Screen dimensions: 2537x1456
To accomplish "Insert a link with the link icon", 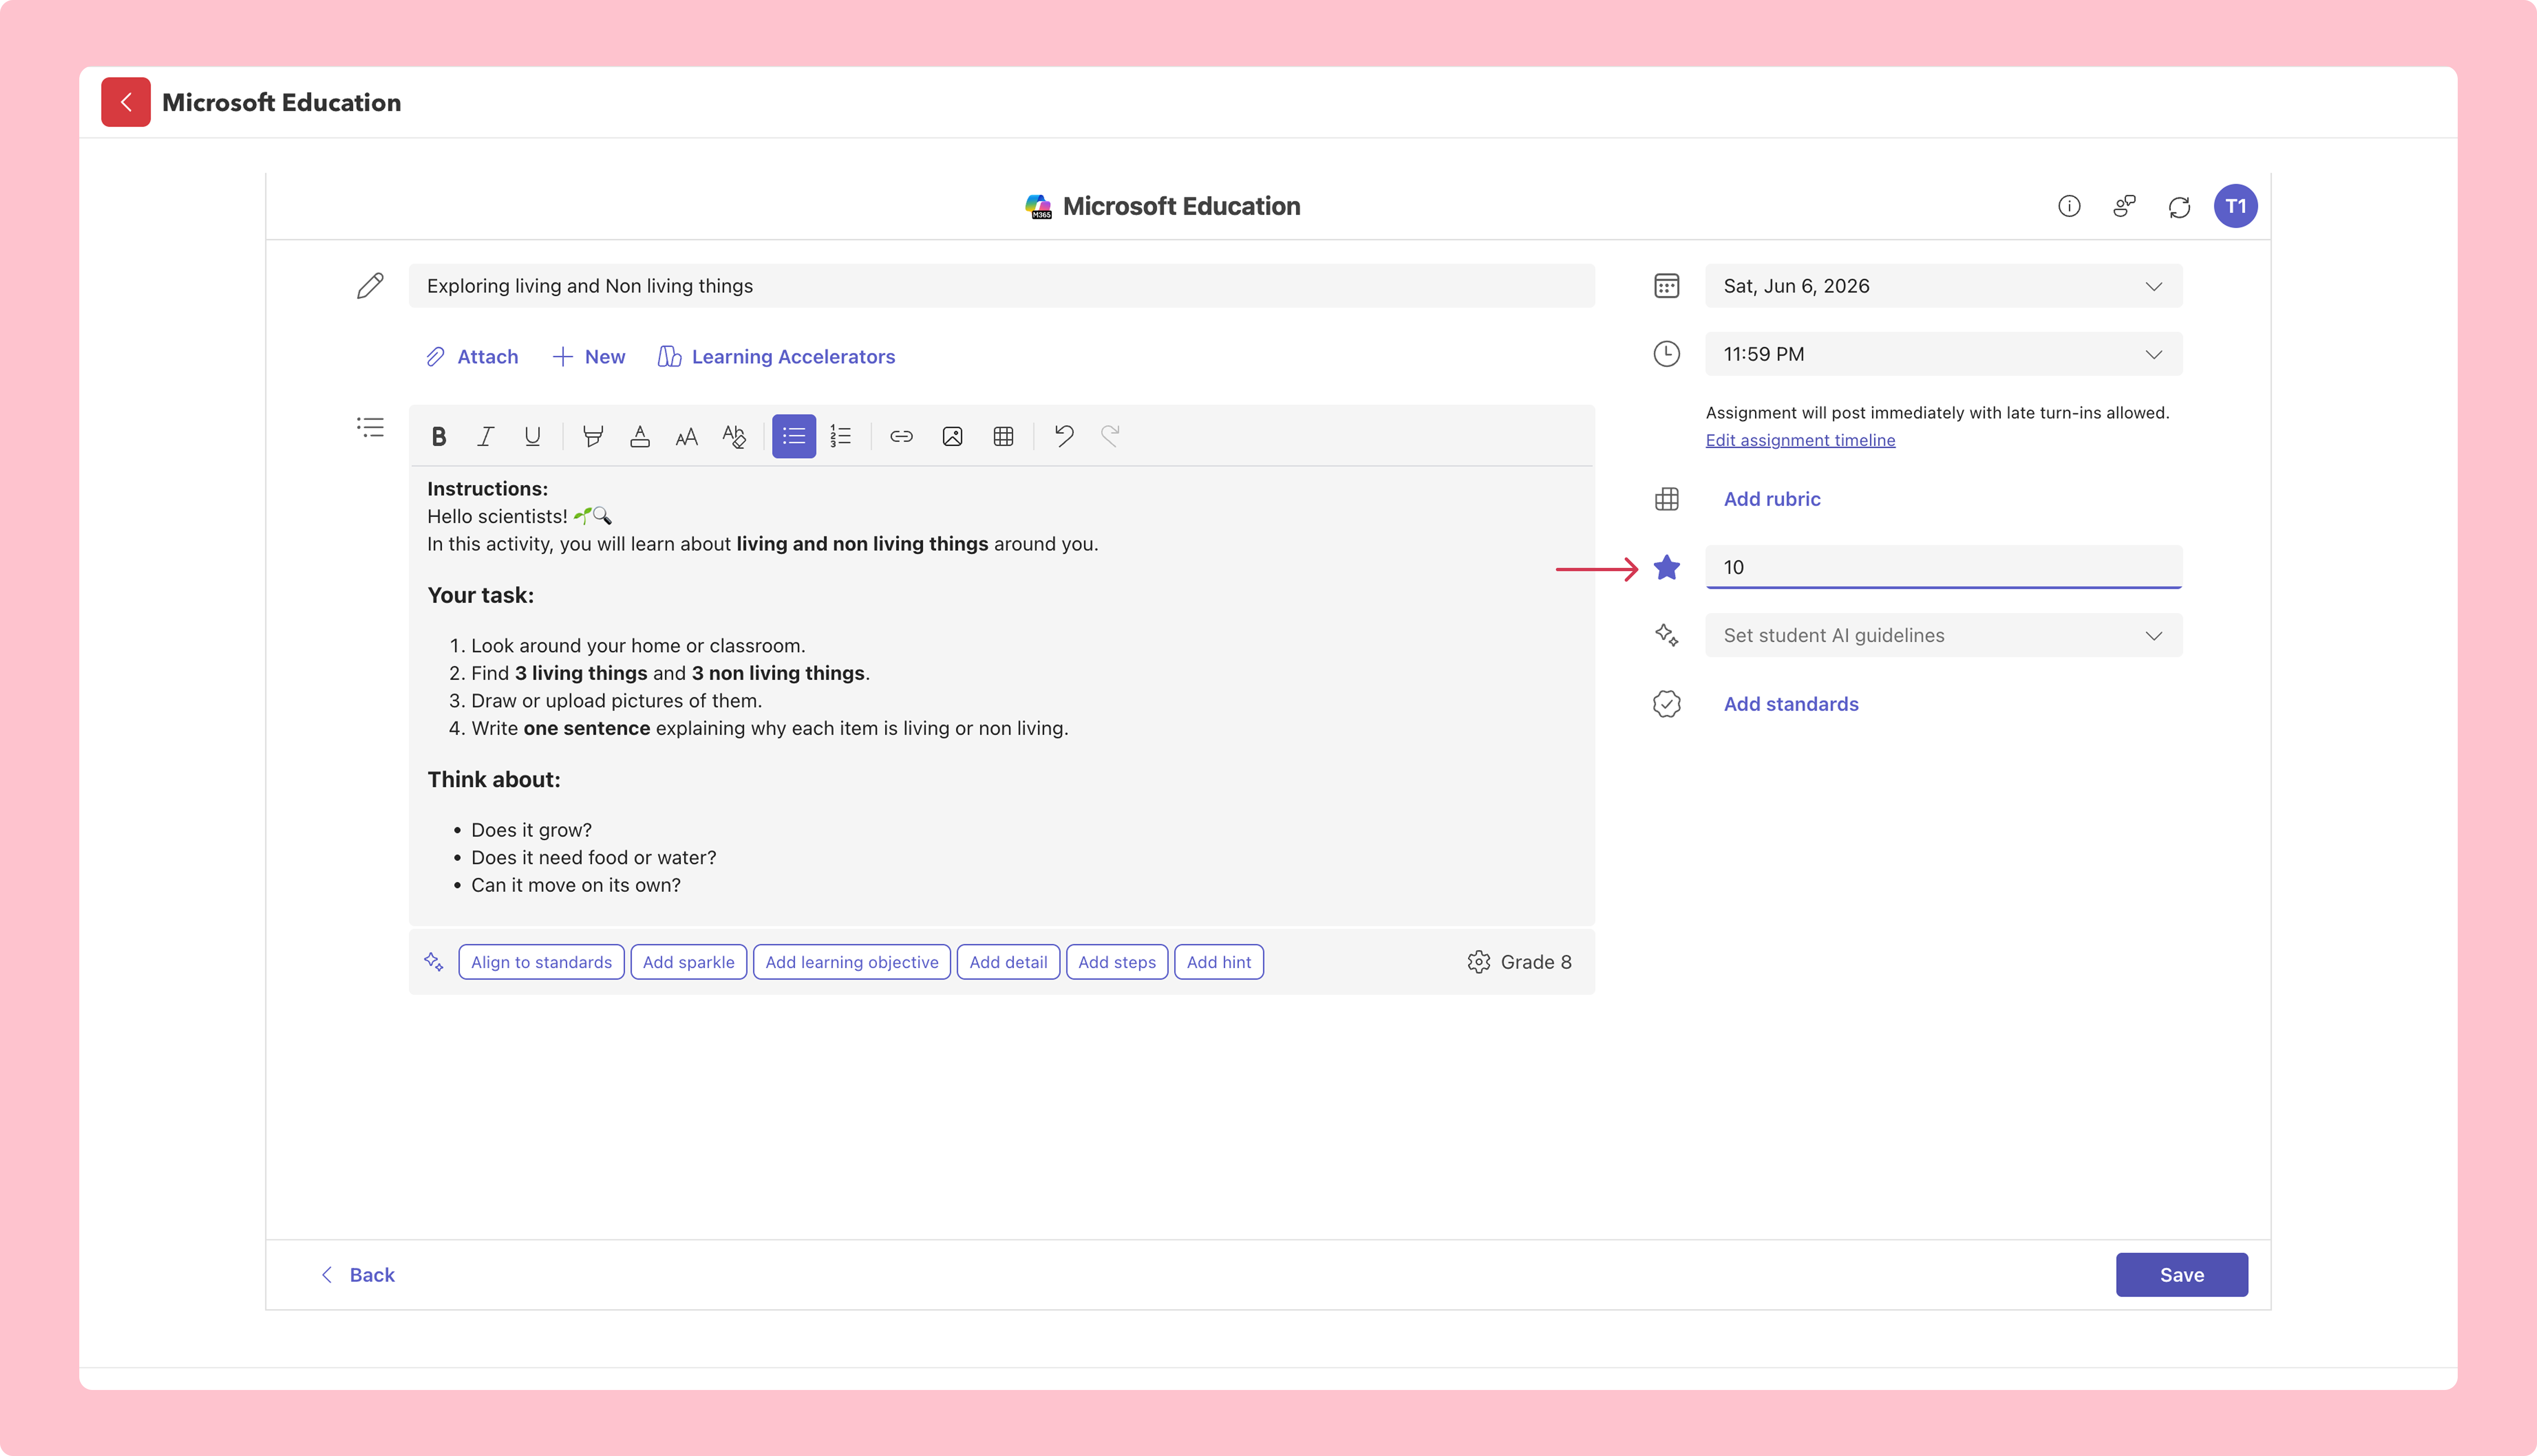I will 901,436.
